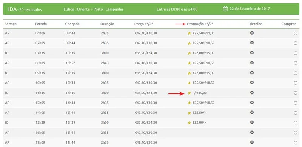Click arrival time 10h52

70,63
